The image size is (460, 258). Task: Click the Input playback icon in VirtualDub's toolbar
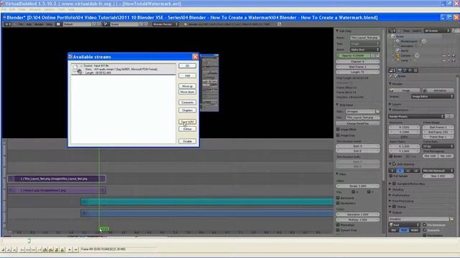9,249
